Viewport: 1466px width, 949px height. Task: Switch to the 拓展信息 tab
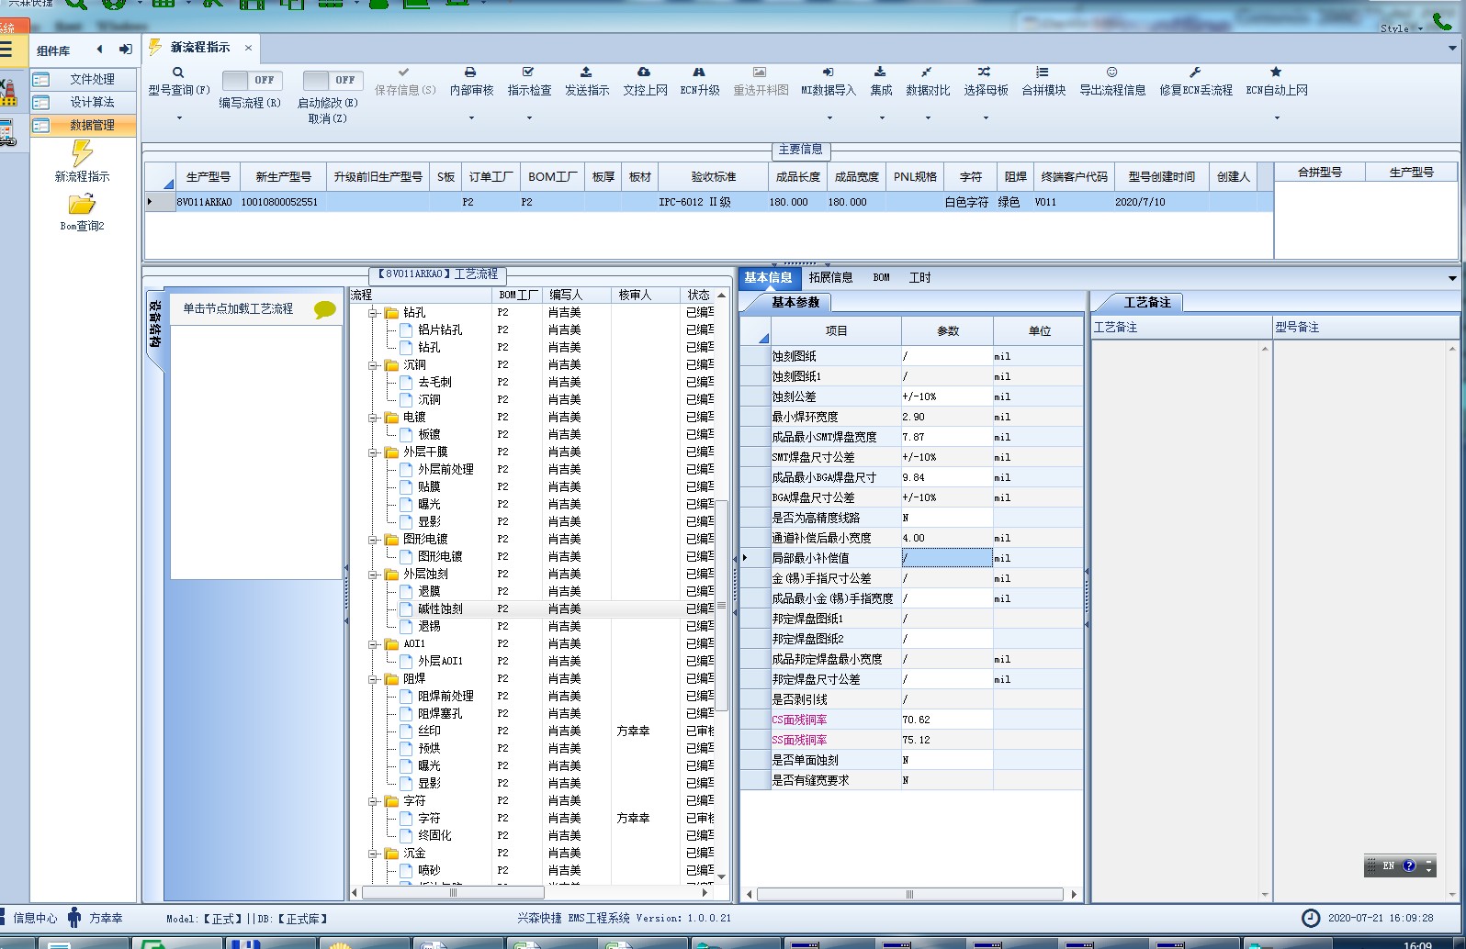pos(830,277)
